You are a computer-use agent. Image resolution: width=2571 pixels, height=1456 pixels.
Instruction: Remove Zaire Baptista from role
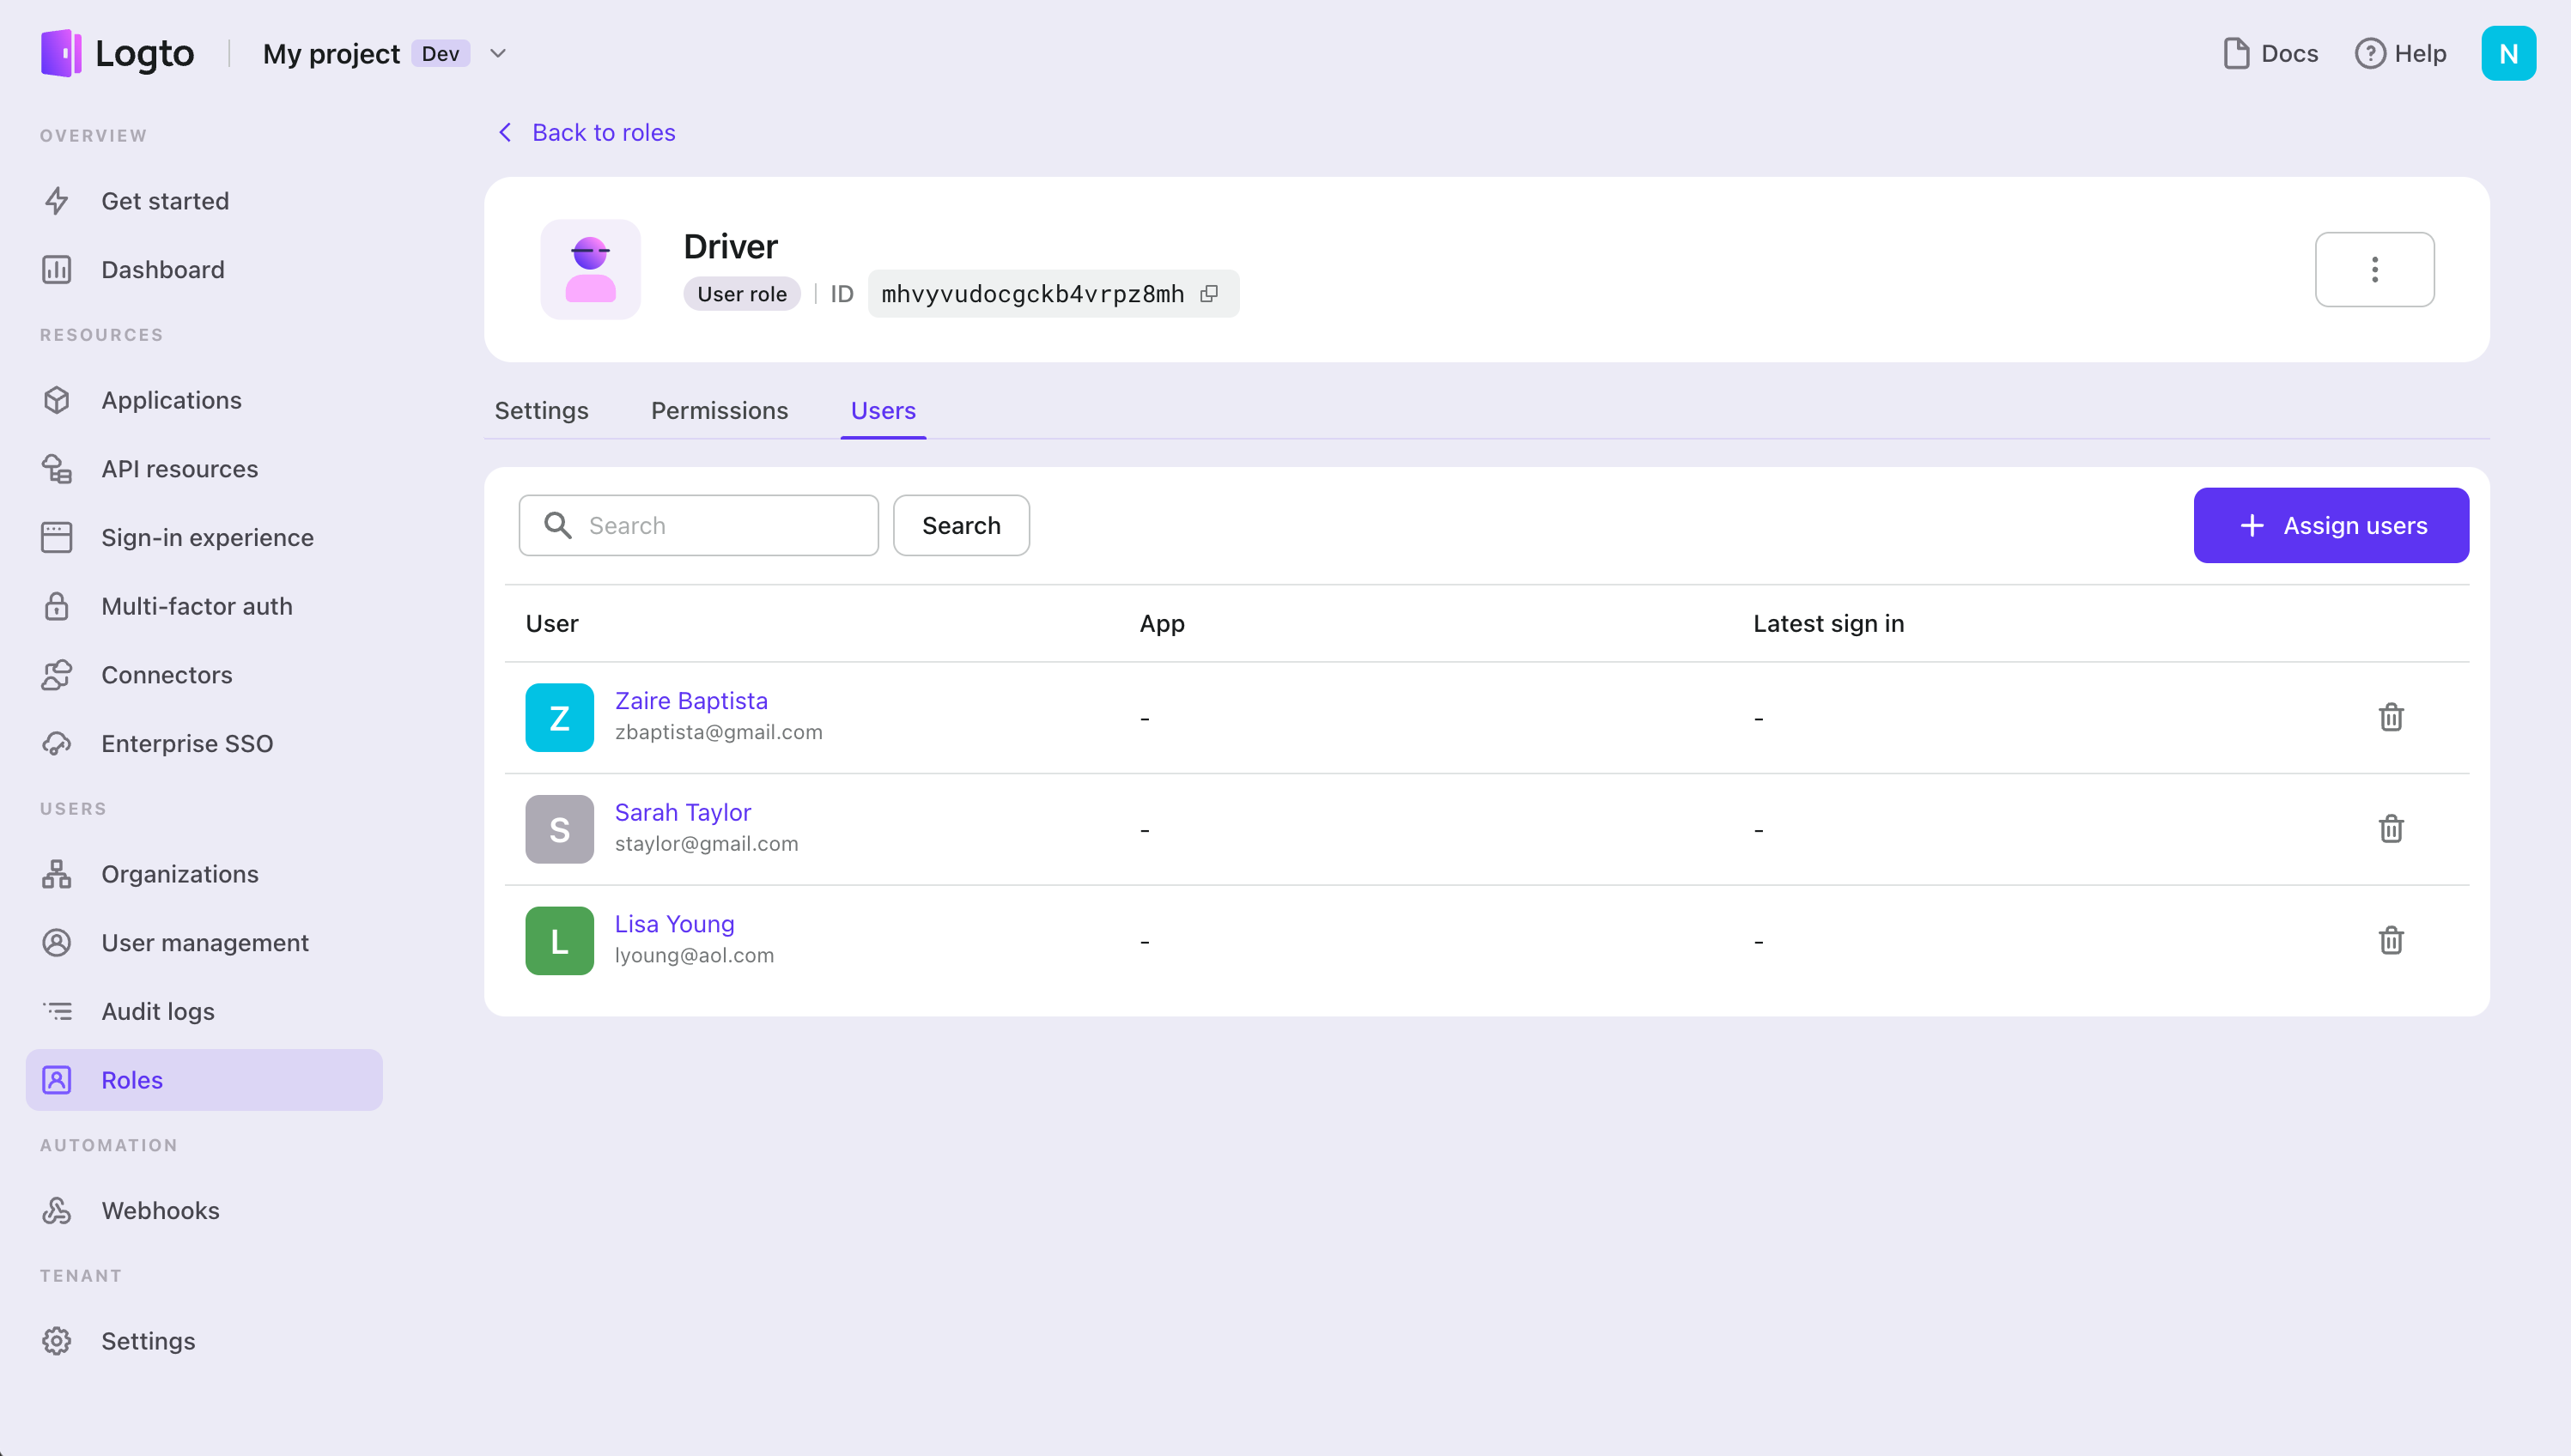point(2390,717)
